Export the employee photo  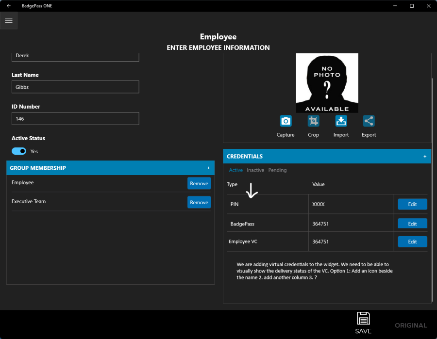[x=369, y=121]
